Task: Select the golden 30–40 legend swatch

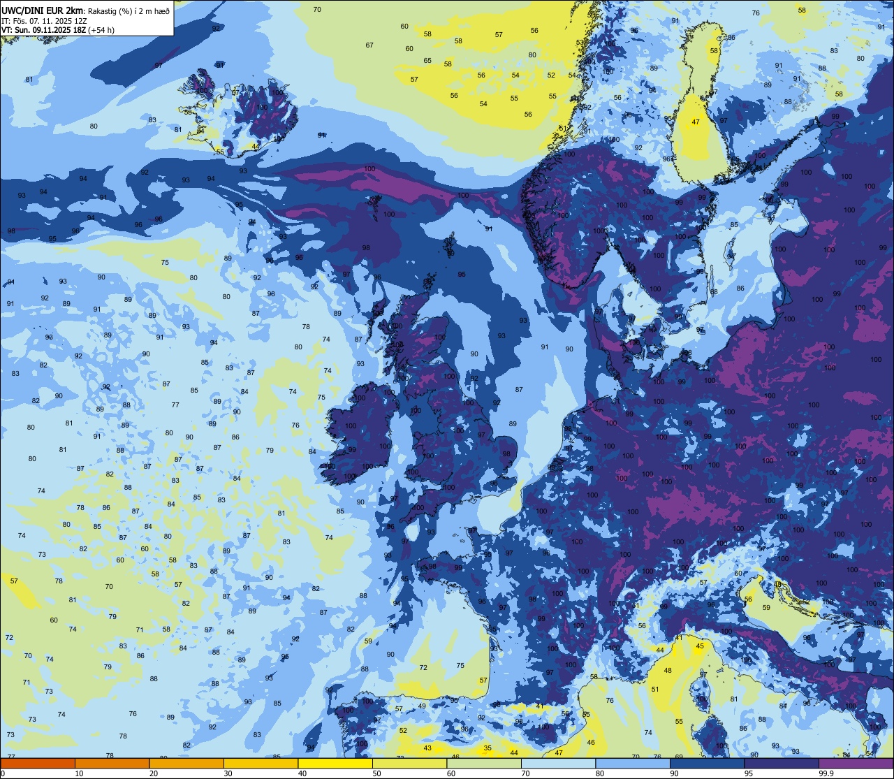Action: click(261, 763)
